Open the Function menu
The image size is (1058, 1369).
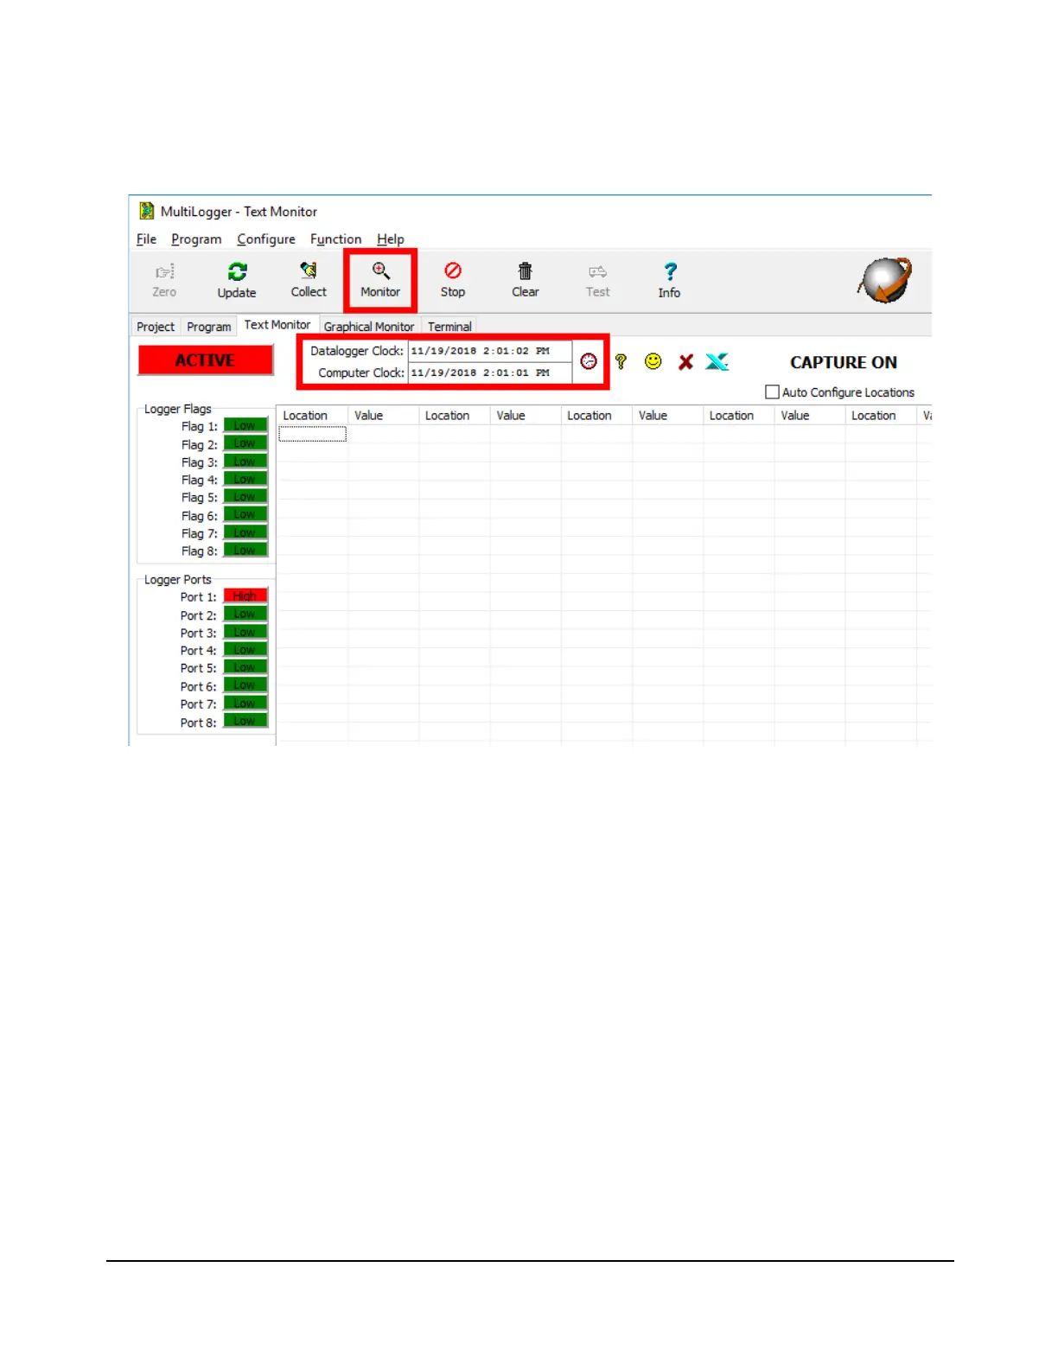[336, 239]
